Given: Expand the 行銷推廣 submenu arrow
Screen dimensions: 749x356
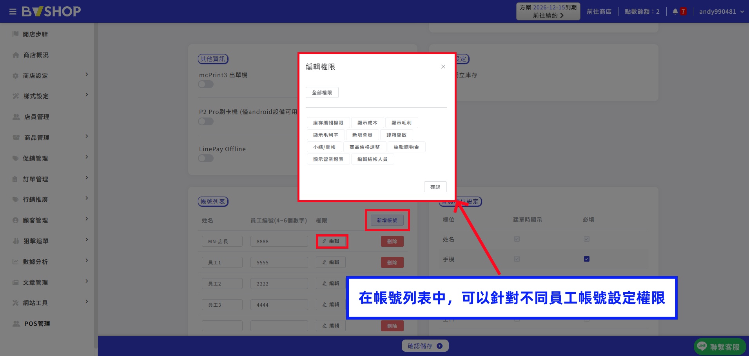Looking at the screenshot, I should point(87,198).
